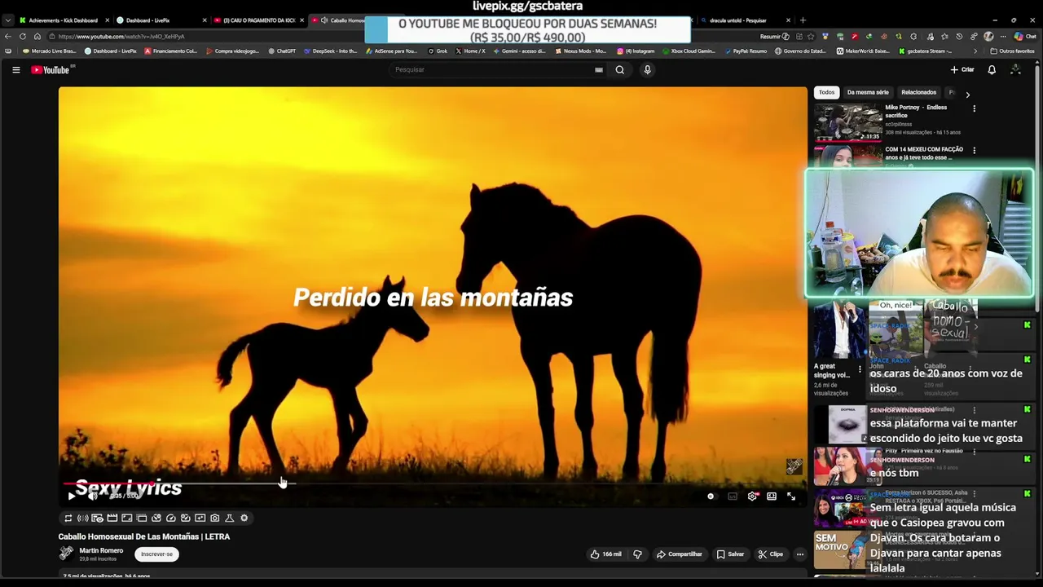Viewport: 1043px width, 587px height.
Task: Dislike the video with thumbs down
Action: point(637,554)
